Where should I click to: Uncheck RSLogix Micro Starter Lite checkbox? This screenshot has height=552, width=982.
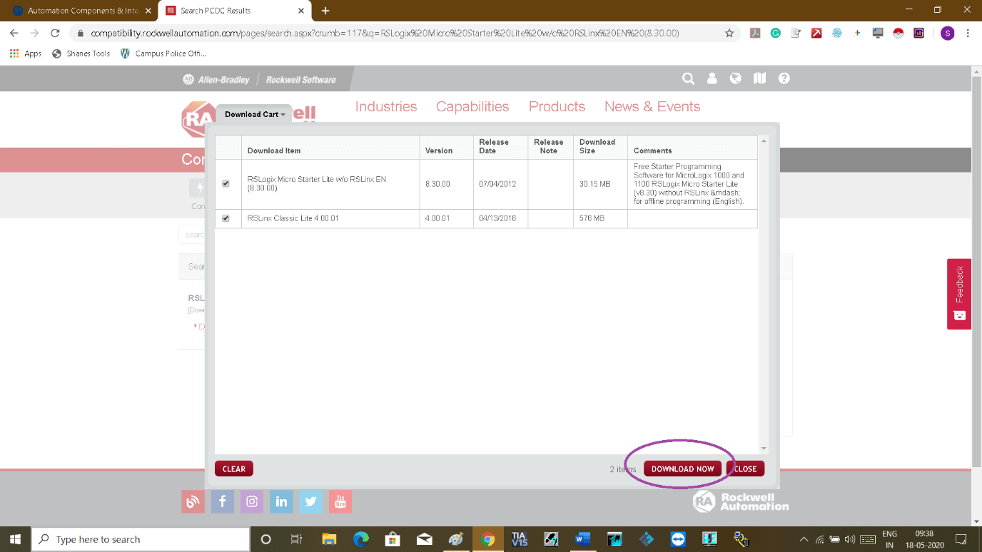pyautogui.click(x=226, y=184)
